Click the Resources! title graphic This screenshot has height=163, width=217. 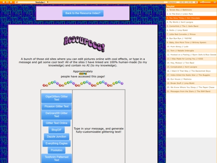[84, 44]
